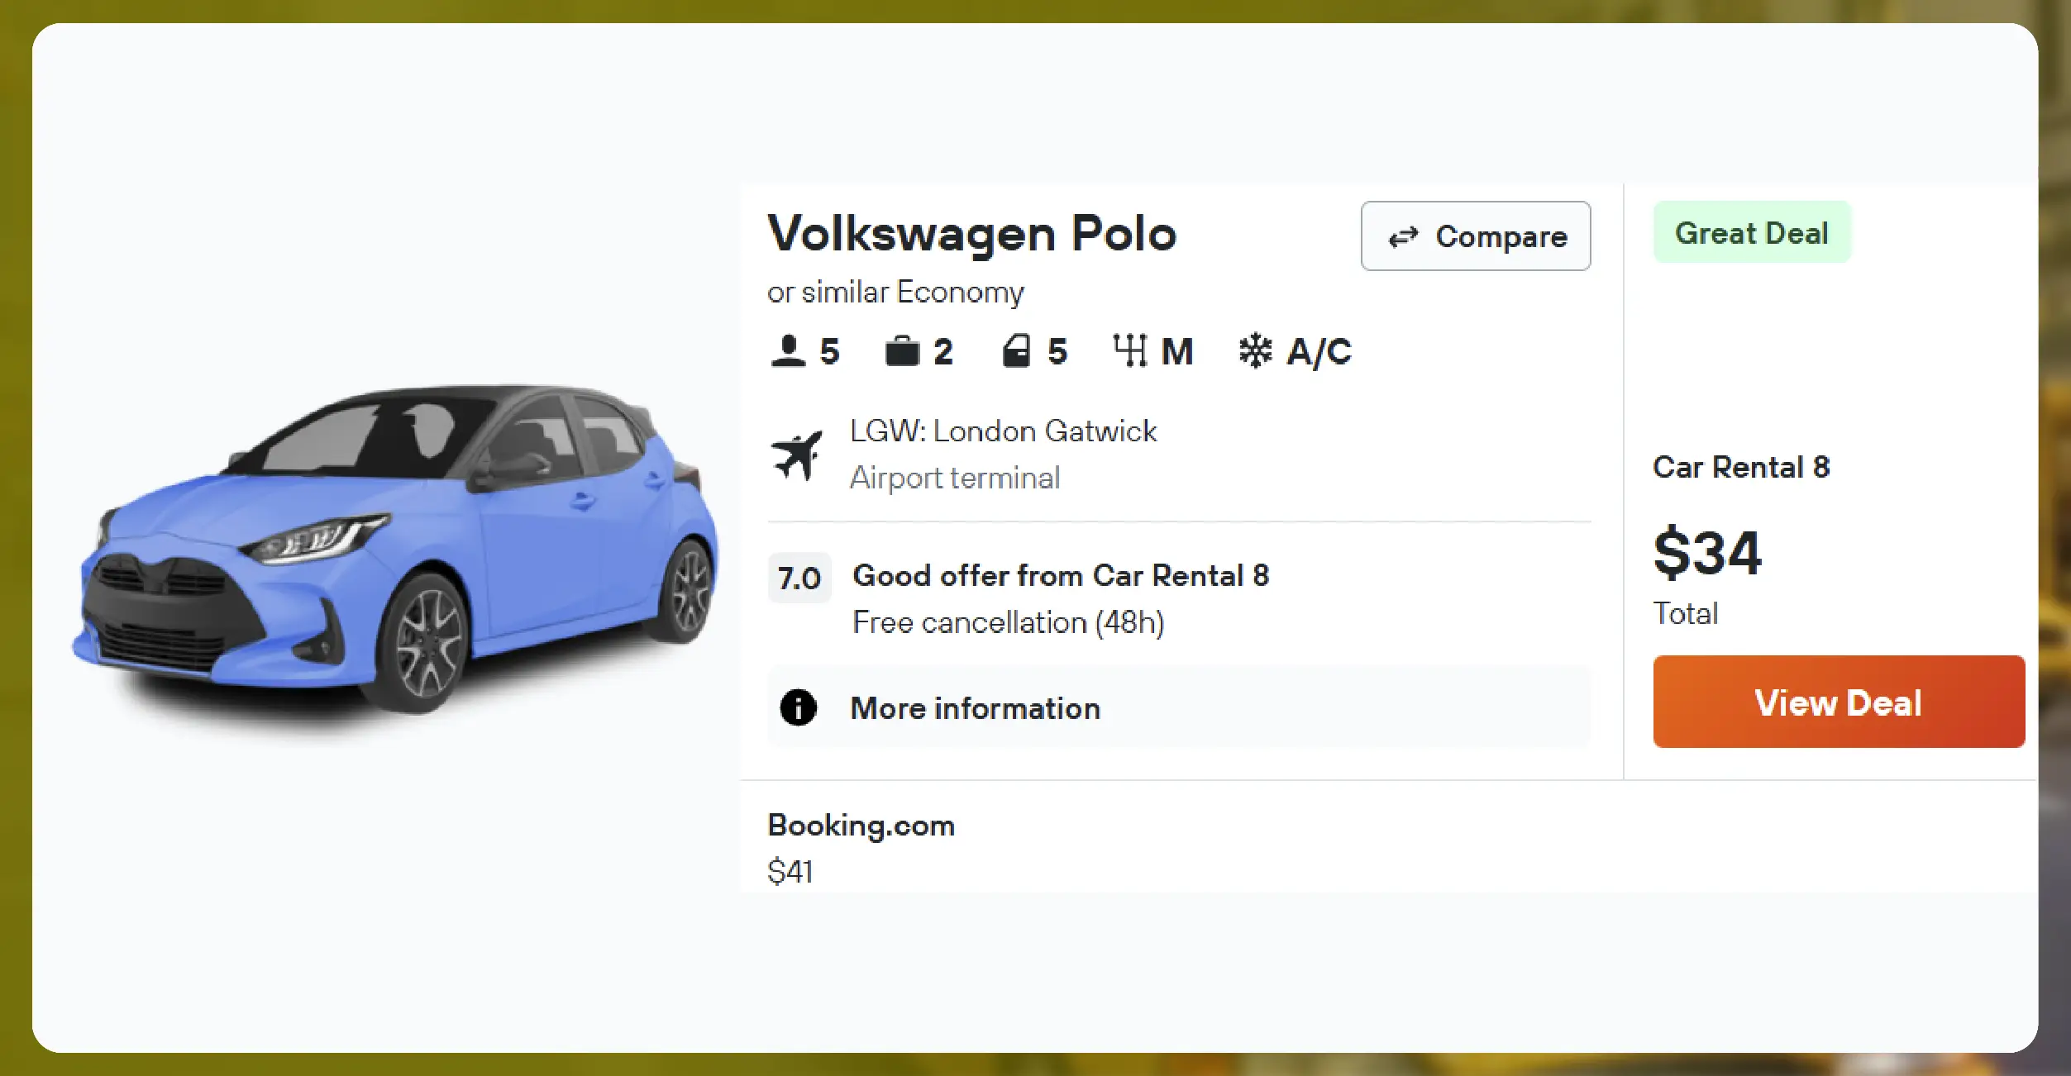The image size is (2071, 1076).
Task: Click the 7.0 rating badge
Action: pos(799,578)
